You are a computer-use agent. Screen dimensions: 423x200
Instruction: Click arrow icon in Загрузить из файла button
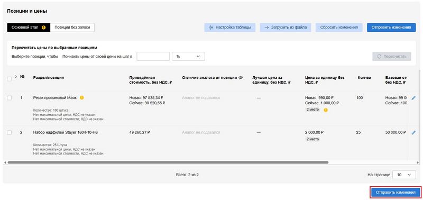click(x=266, y=28)
